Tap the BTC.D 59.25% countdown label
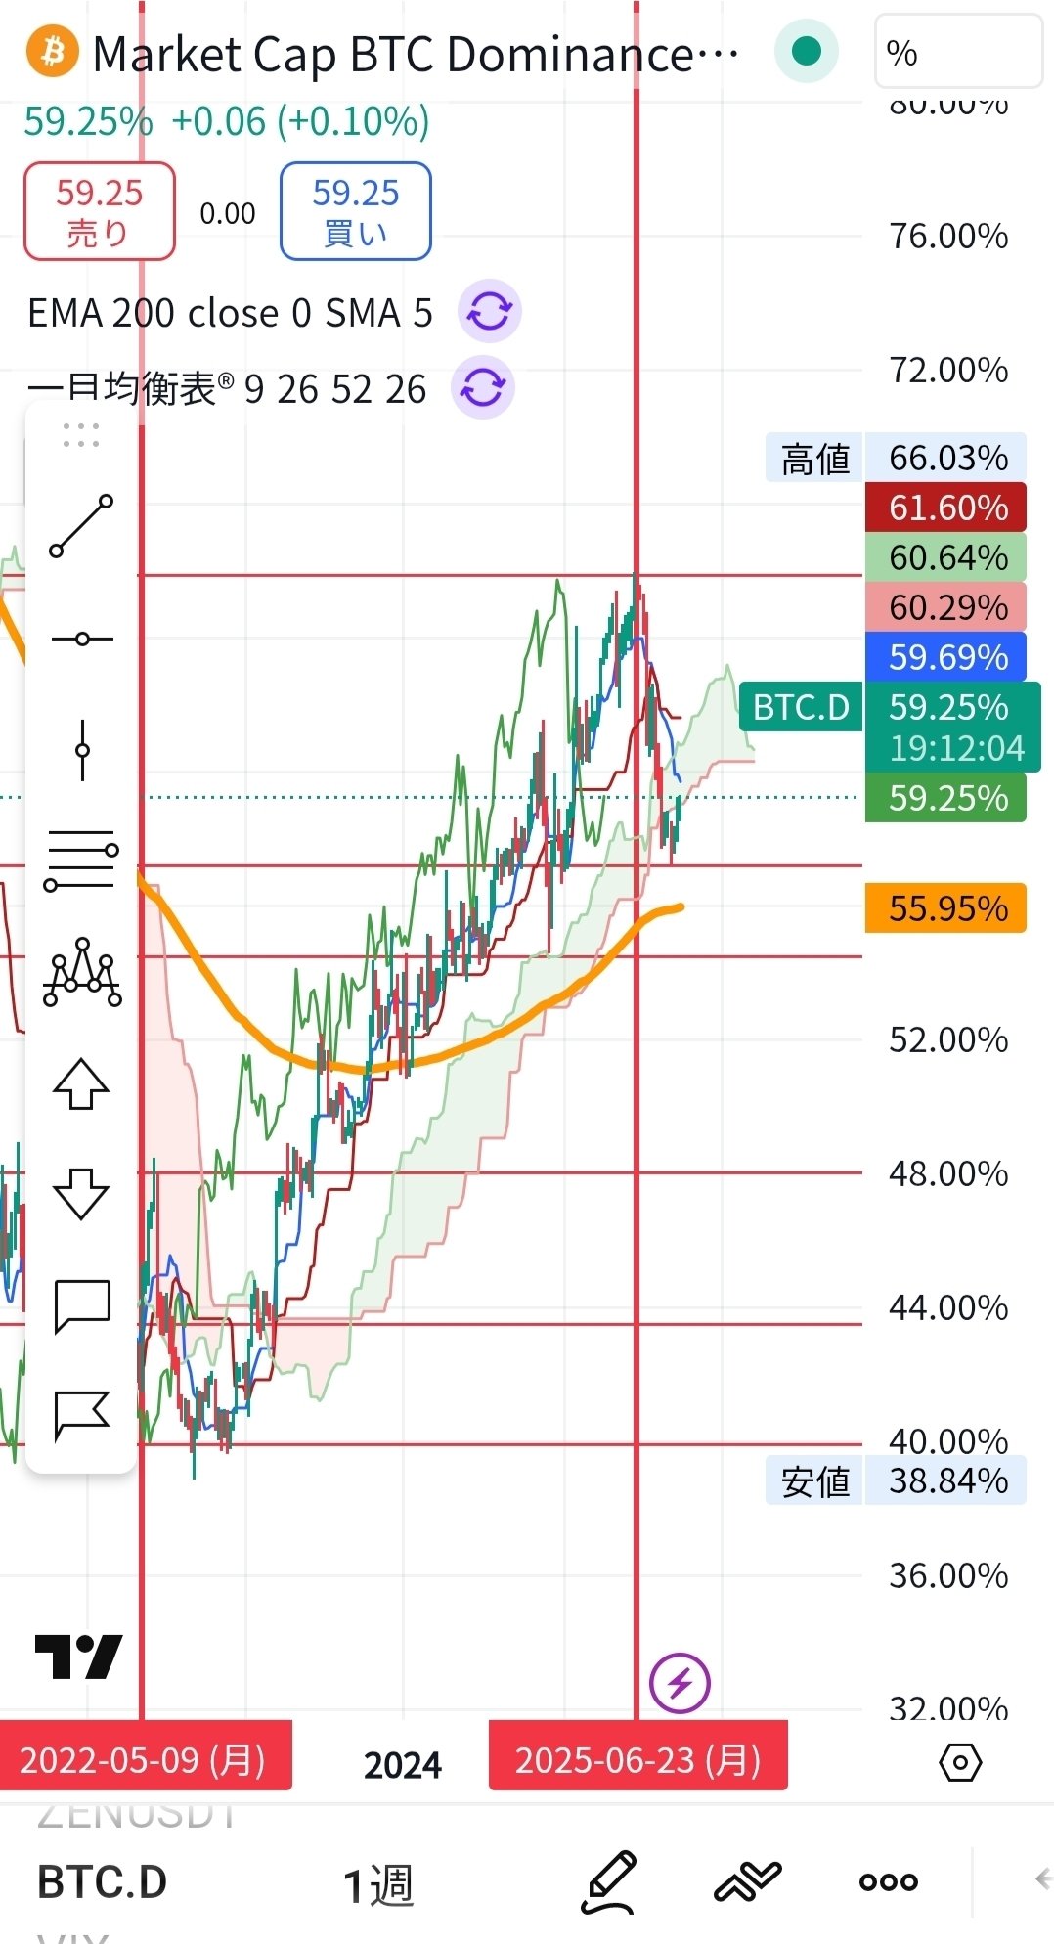1054x1944 pixels. [x=891, y=727]
